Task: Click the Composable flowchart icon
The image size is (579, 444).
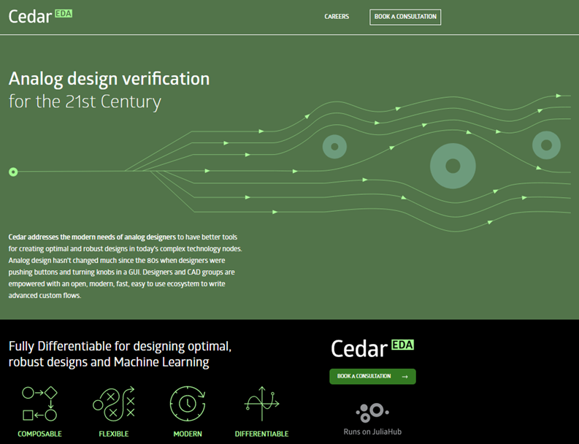Action: point(39,404)
